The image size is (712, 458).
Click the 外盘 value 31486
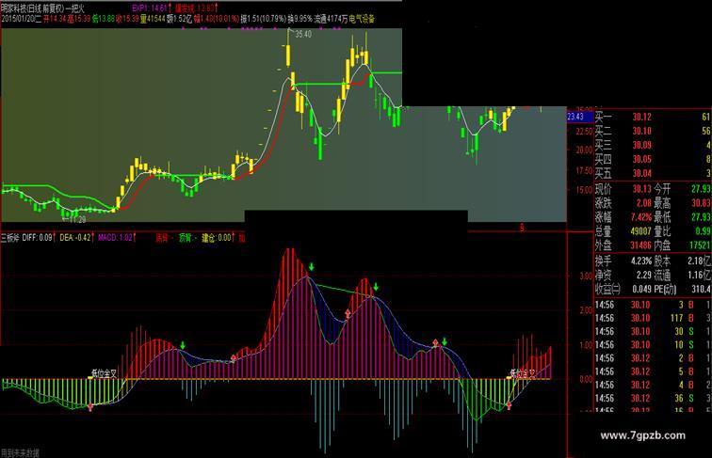640,245
